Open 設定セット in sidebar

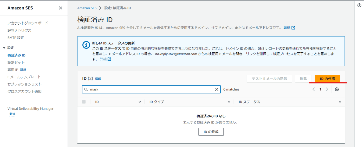point(16,62)
